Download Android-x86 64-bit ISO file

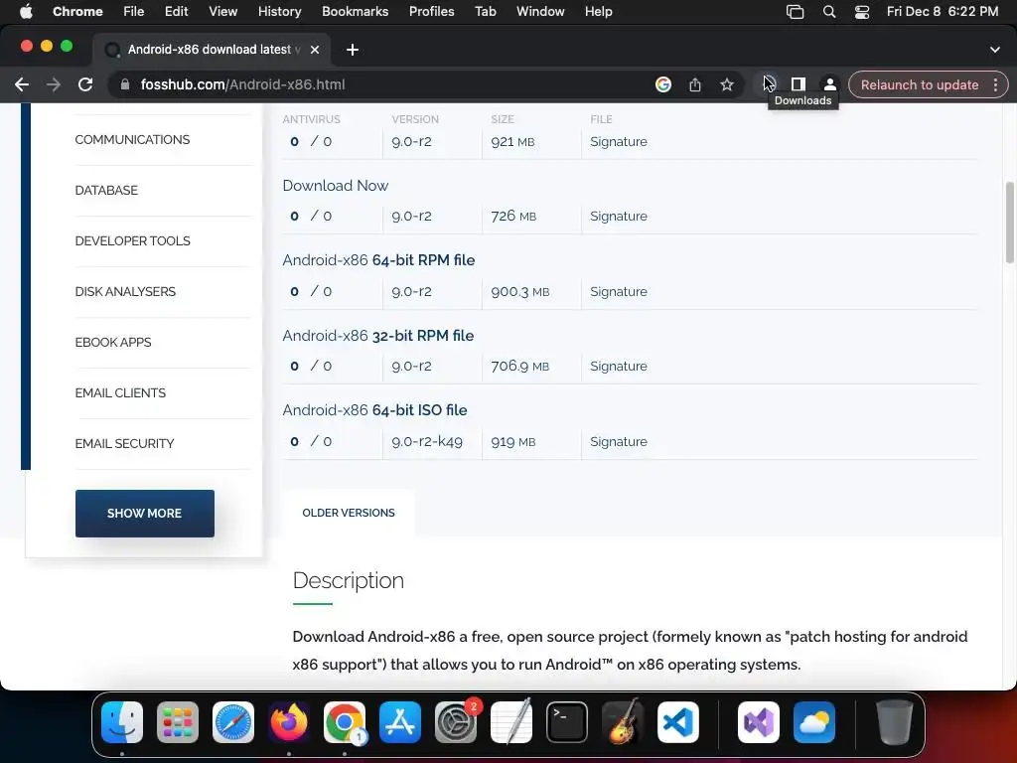tap(374, 410)
